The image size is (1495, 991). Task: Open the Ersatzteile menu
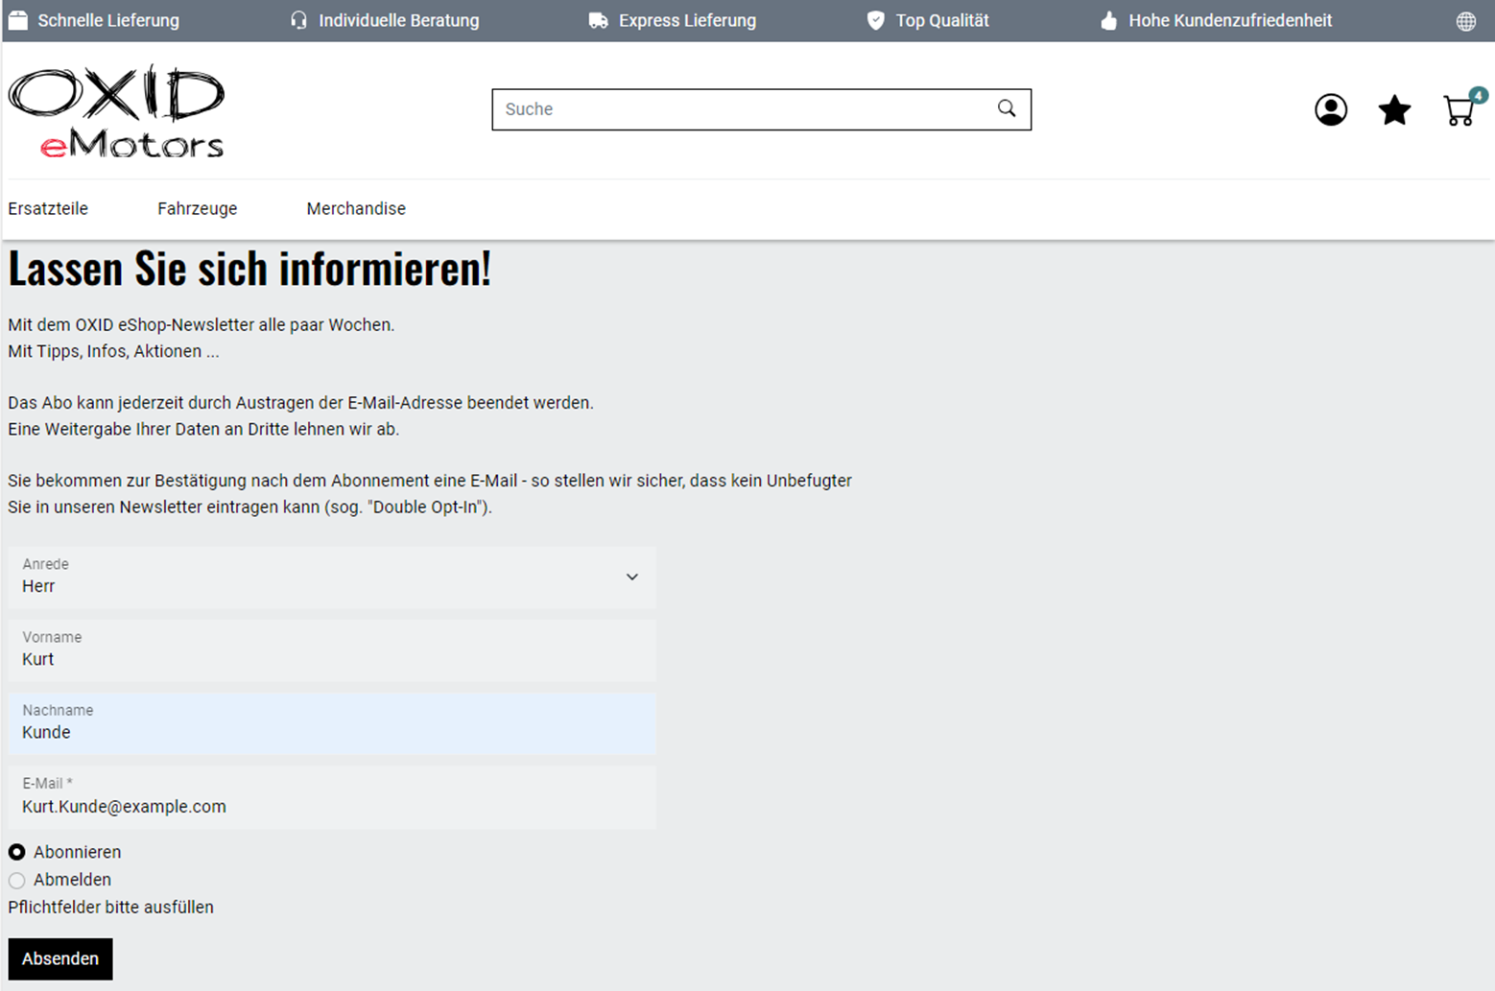coord(48,208)
